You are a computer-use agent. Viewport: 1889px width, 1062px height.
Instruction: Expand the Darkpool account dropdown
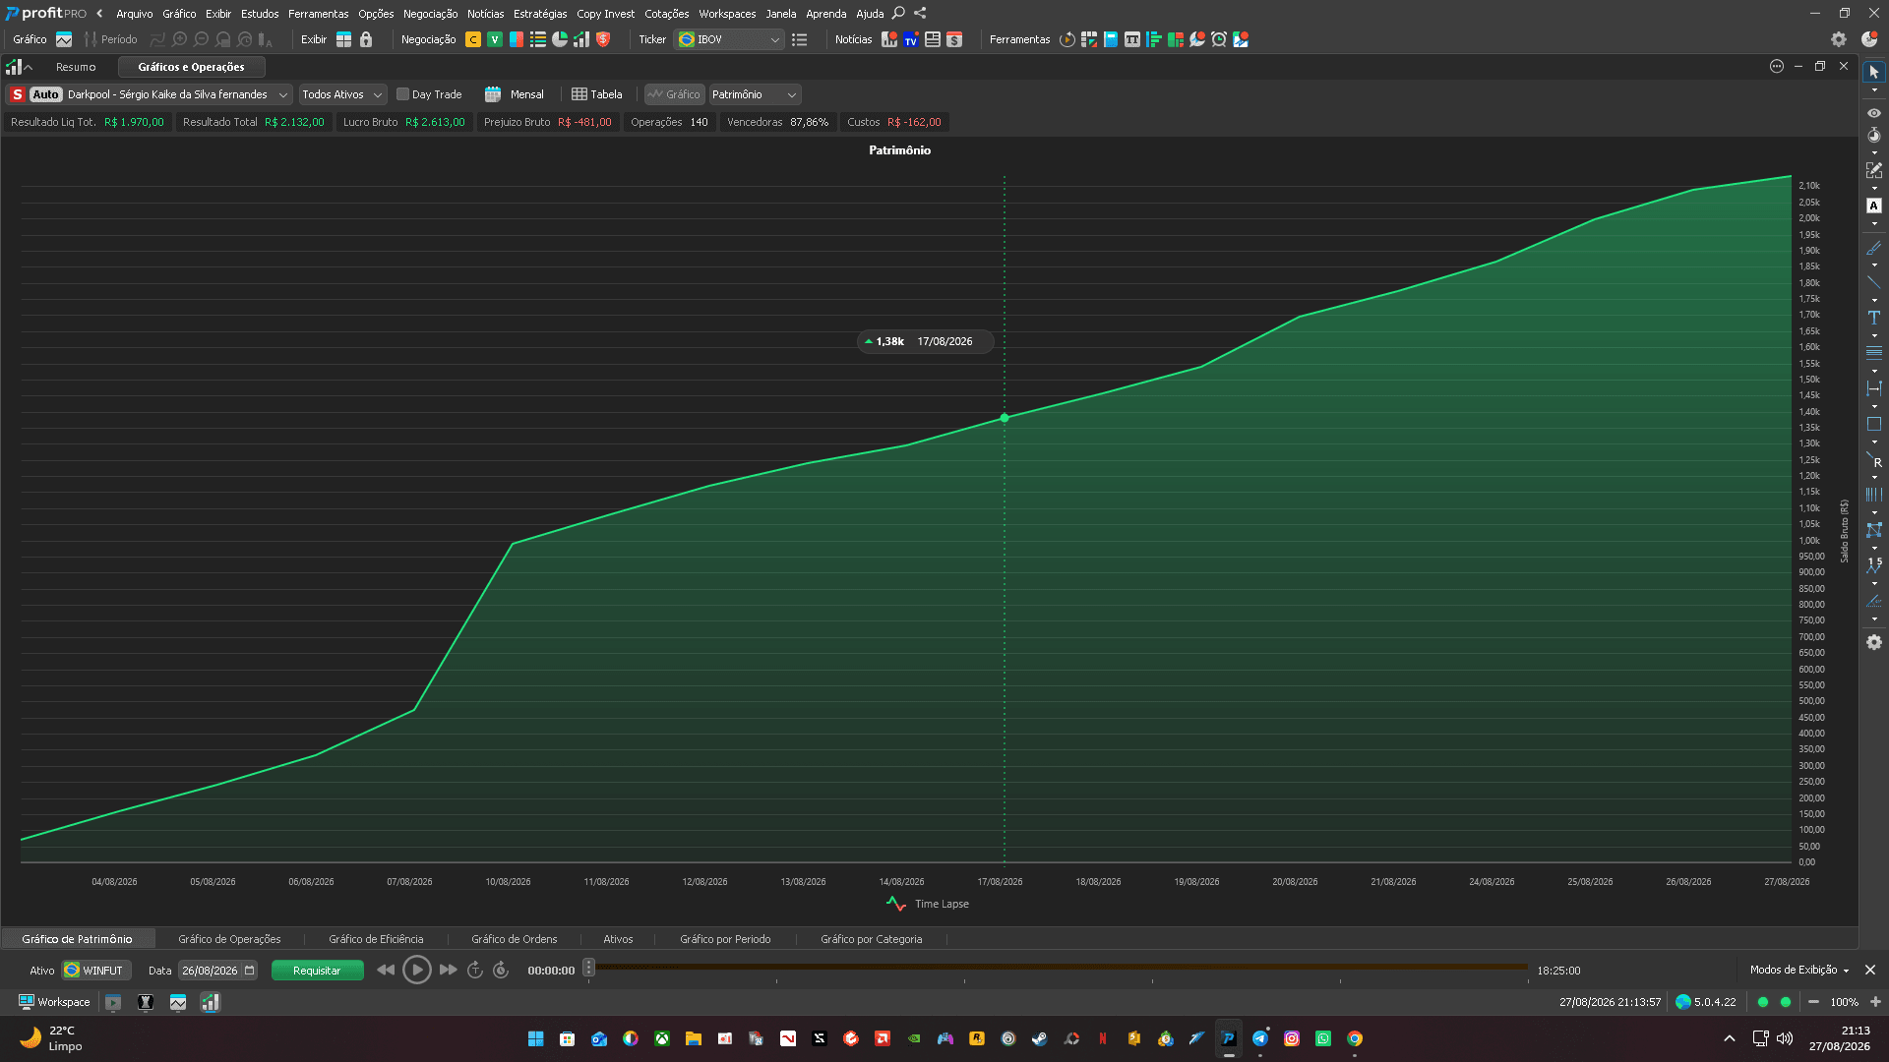point(283,95)
